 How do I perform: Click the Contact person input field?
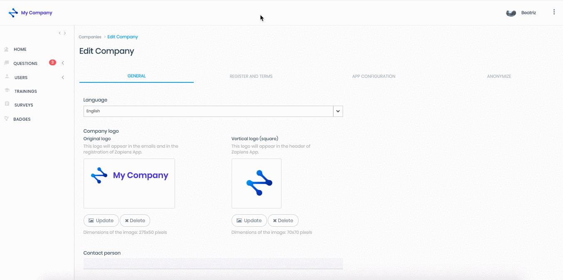(x=213, y=263)
